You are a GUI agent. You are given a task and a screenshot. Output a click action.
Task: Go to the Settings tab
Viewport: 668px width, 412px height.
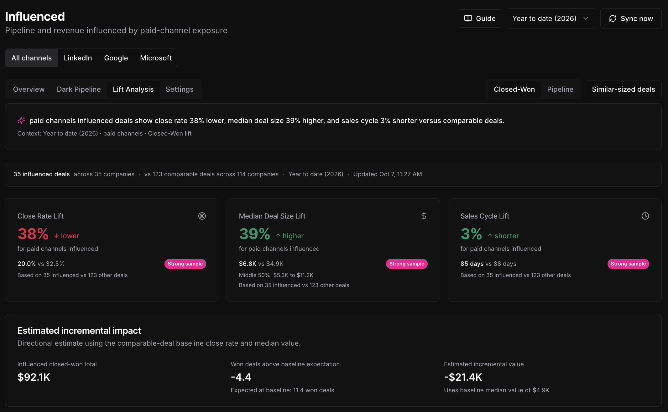click(x=180, y=89)
